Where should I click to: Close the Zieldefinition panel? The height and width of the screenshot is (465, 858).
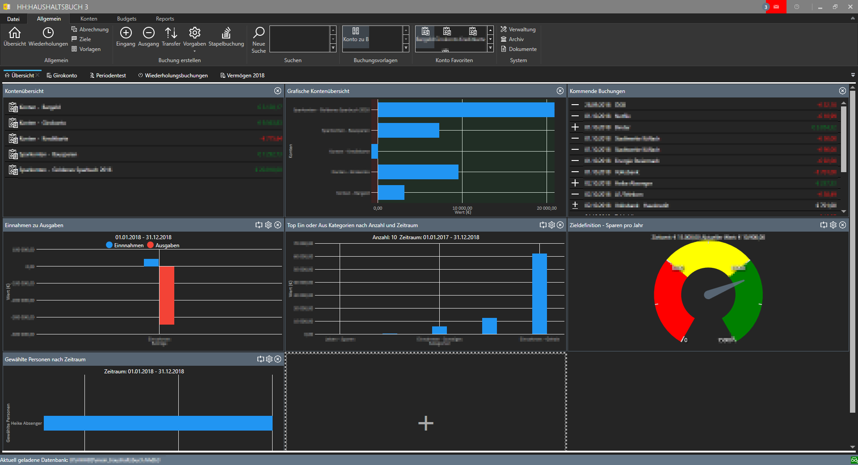point(842,225)
